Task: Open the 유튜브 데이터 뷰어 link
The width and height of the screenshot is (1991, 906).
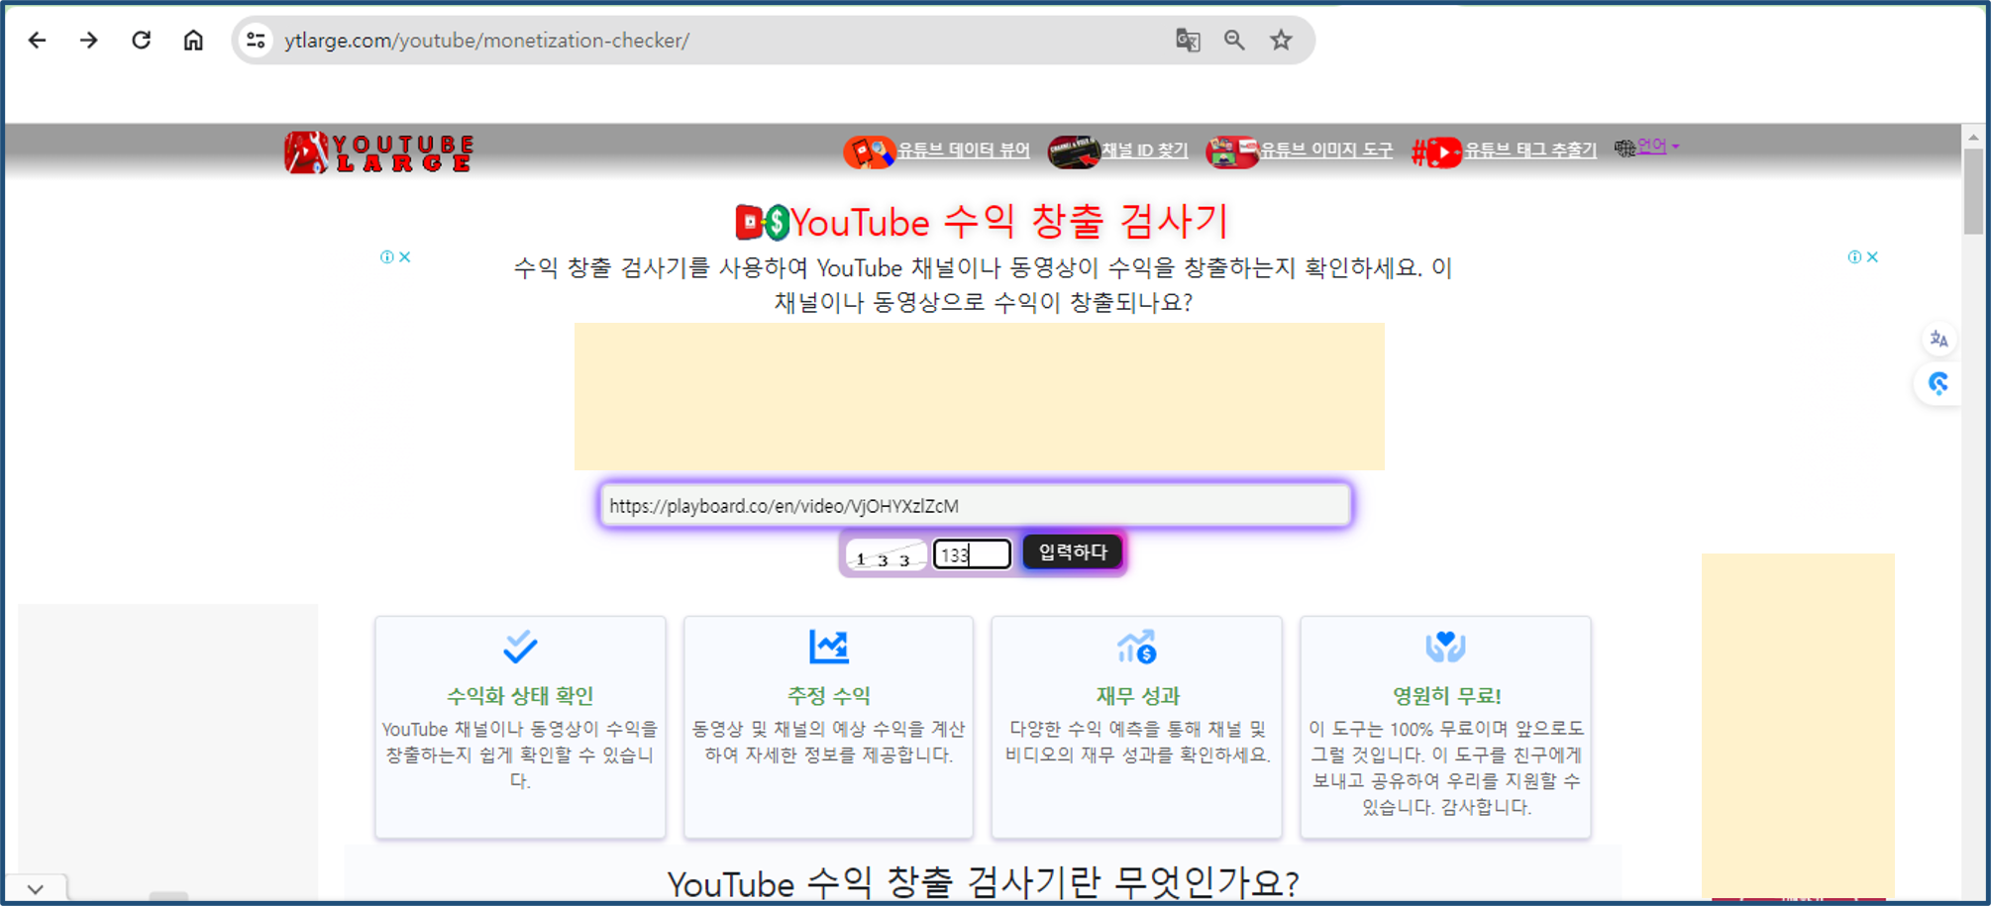Action: pos(963,151)
